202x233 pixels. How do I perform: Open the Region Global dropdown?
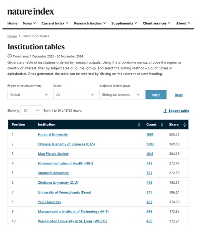point(29,95)
